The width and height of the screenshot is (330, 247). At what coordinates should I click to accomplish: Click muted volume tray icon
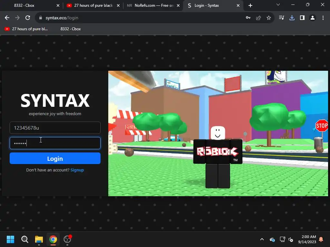(x=291, y=239)
